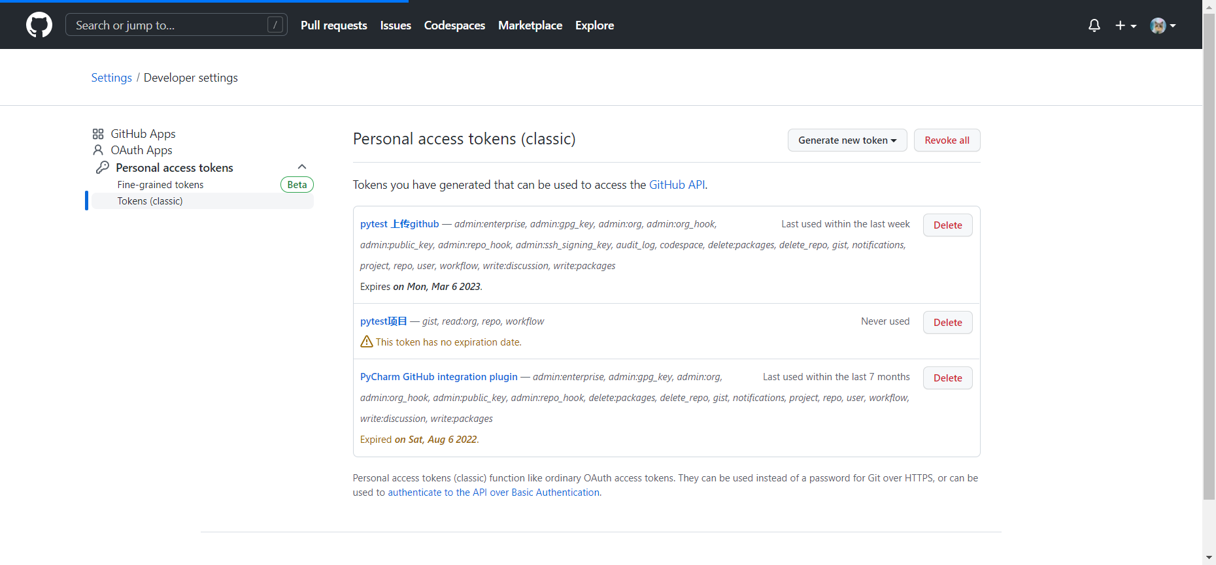Follow the Settings breadcrumb link
The height and width of the screenshot is (565, 1216).
click(x=111, y=78)
